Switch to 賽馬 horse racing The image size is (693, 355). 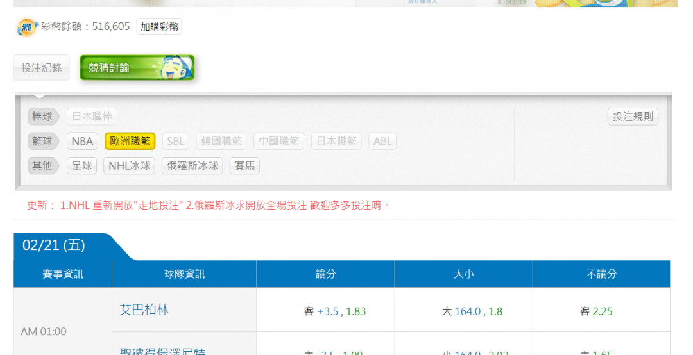click(244, 166)
